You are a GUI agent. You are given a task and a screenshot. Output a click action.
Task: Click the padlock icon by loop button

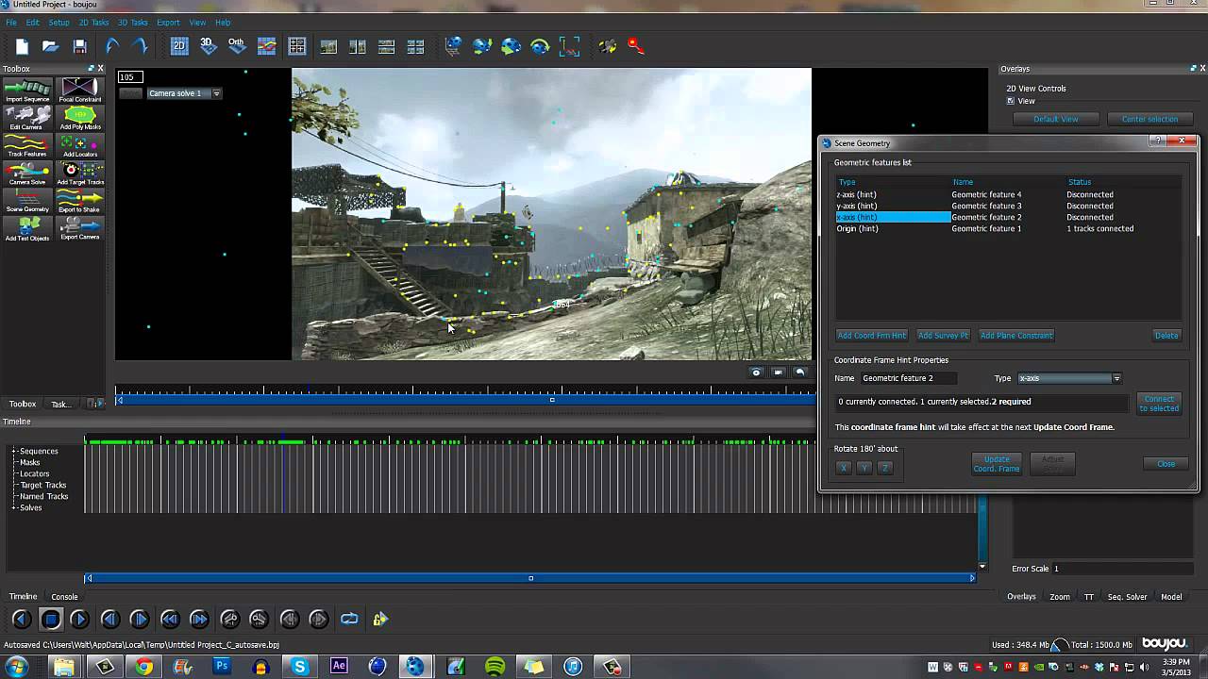coord(379,619)
